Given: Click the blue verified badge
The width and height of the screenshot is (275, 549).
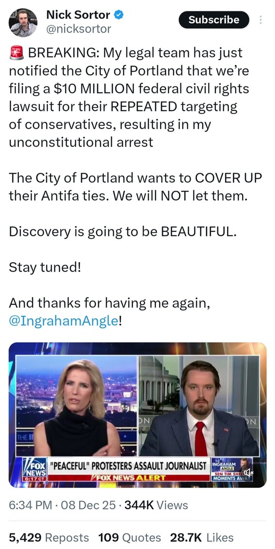Looking at the screenshot, I should [x=119, y=15].
